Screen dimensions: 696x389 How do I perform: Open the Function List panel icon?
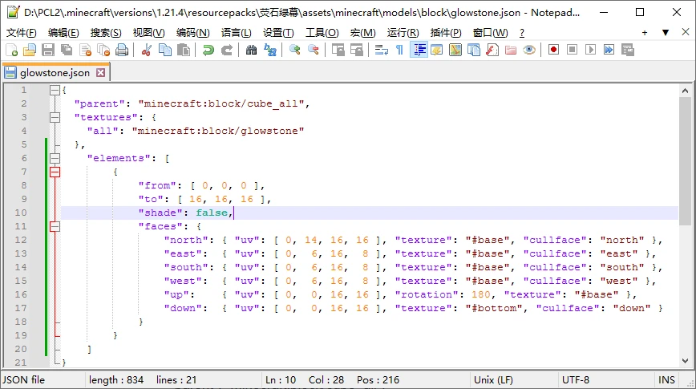(492, 50)
